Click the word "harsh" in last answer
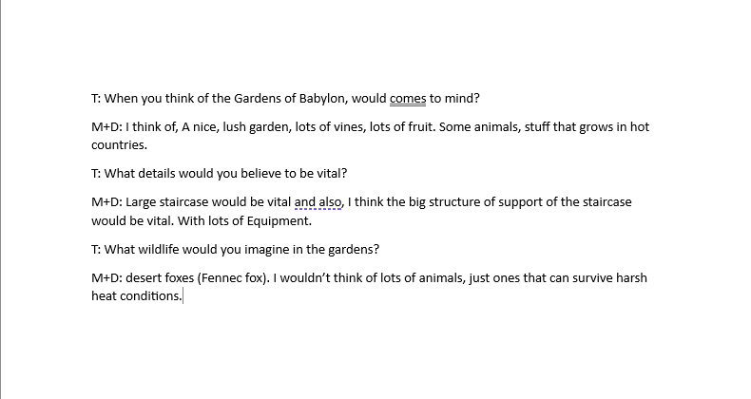751x399 pixels. (631, 278)
